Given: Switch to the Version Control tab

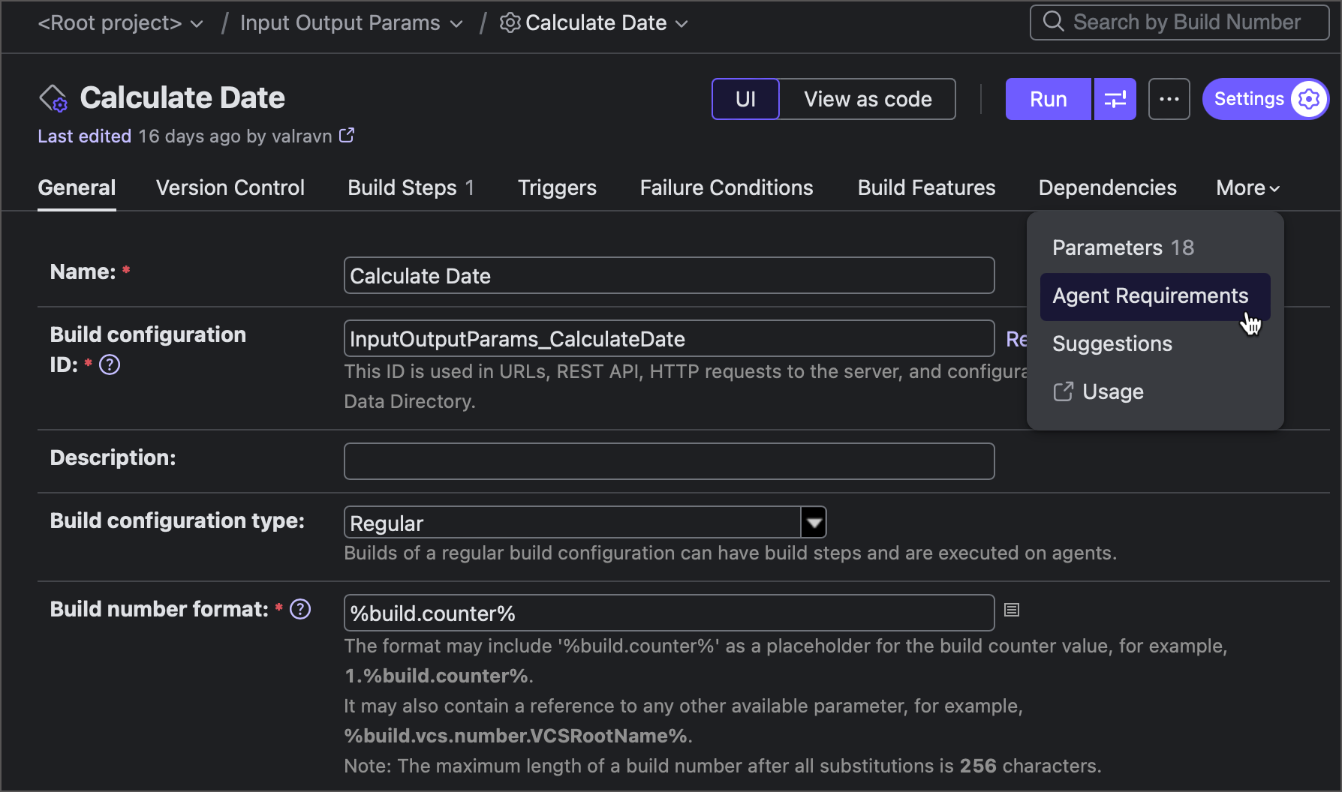Looking at the screenshot, I should 230,187.
